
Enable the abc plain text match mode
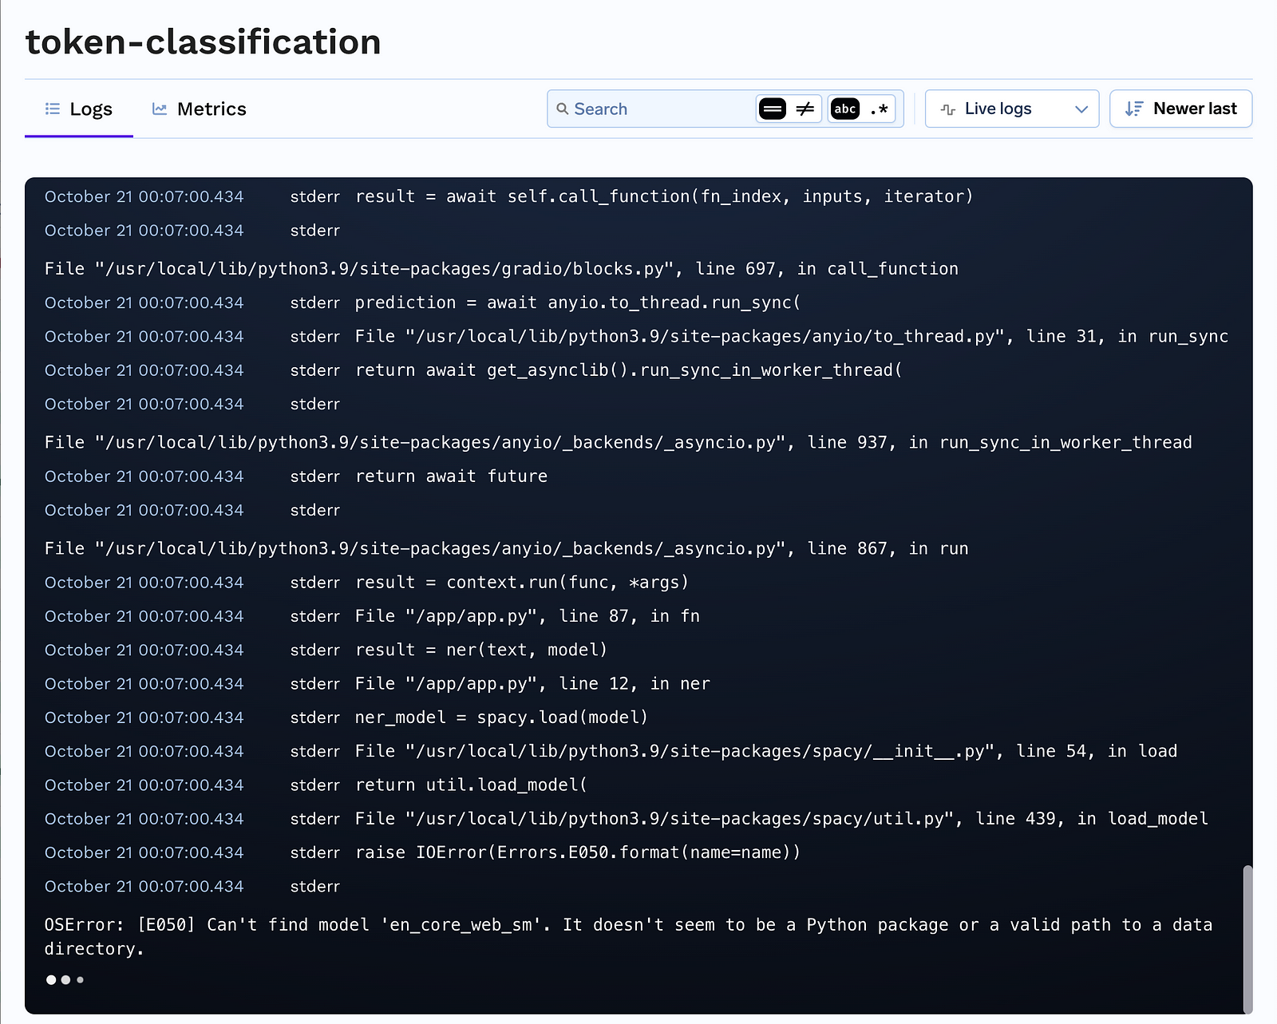pos(845,109)
